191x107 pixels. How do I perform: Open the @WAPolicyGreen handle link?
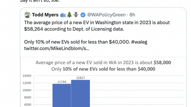(x=106, y=15)
